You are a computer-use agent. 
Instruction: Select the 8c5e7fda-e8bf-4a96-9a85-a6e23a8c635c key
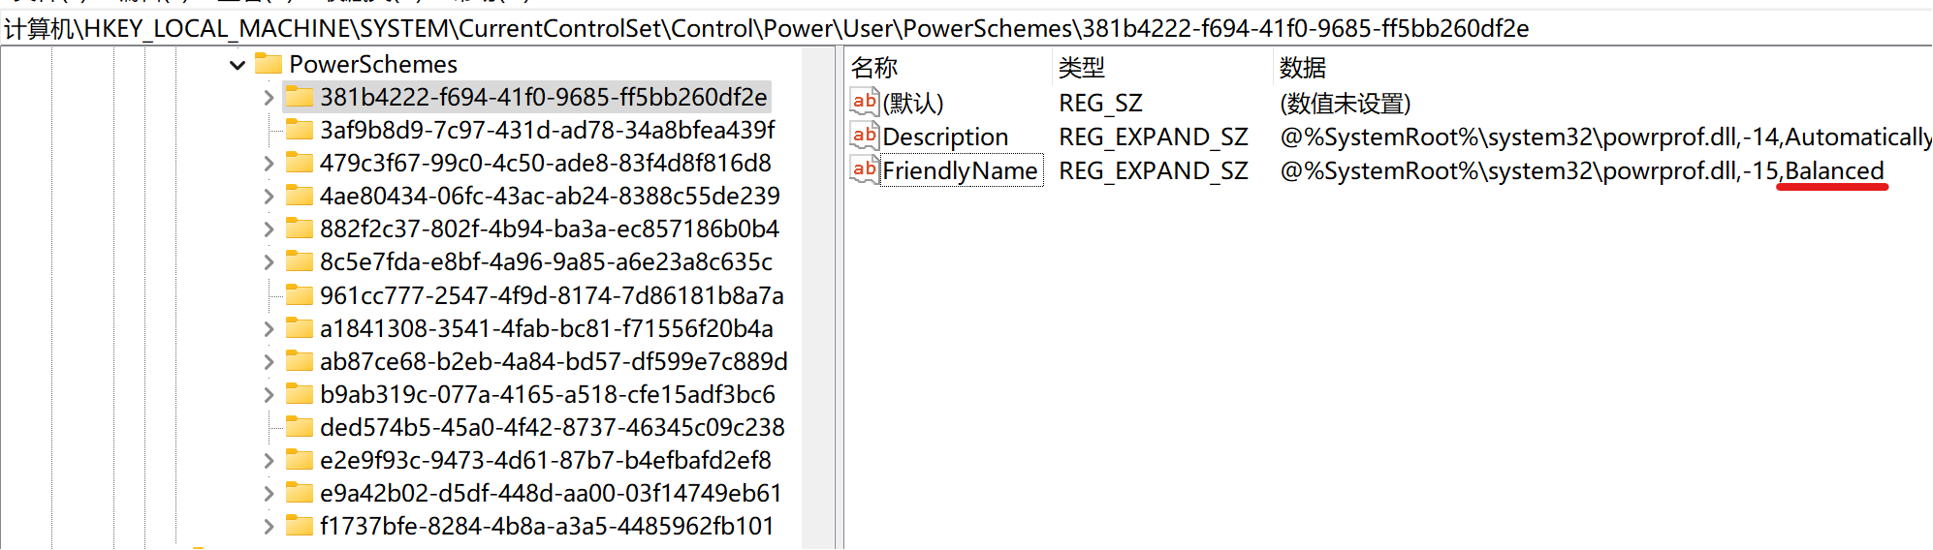tap(546, 262)
